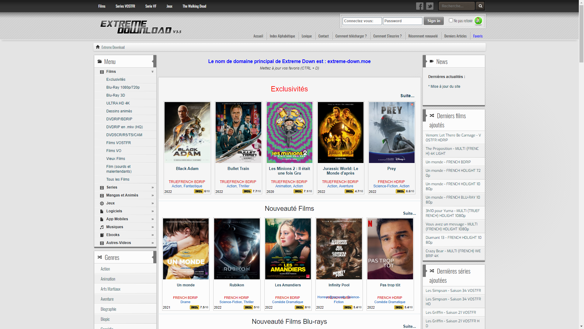The width and height of the screenshot is (584, 329).
Task: Toggle the Ne pas retenir checkbox
Action: point(451,20)
